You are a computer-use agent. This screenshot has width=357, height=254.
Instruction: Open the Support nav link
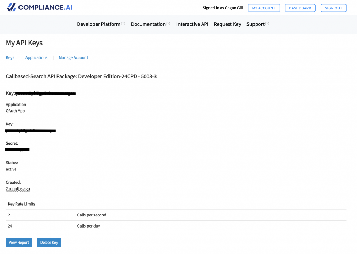(255, 24)
